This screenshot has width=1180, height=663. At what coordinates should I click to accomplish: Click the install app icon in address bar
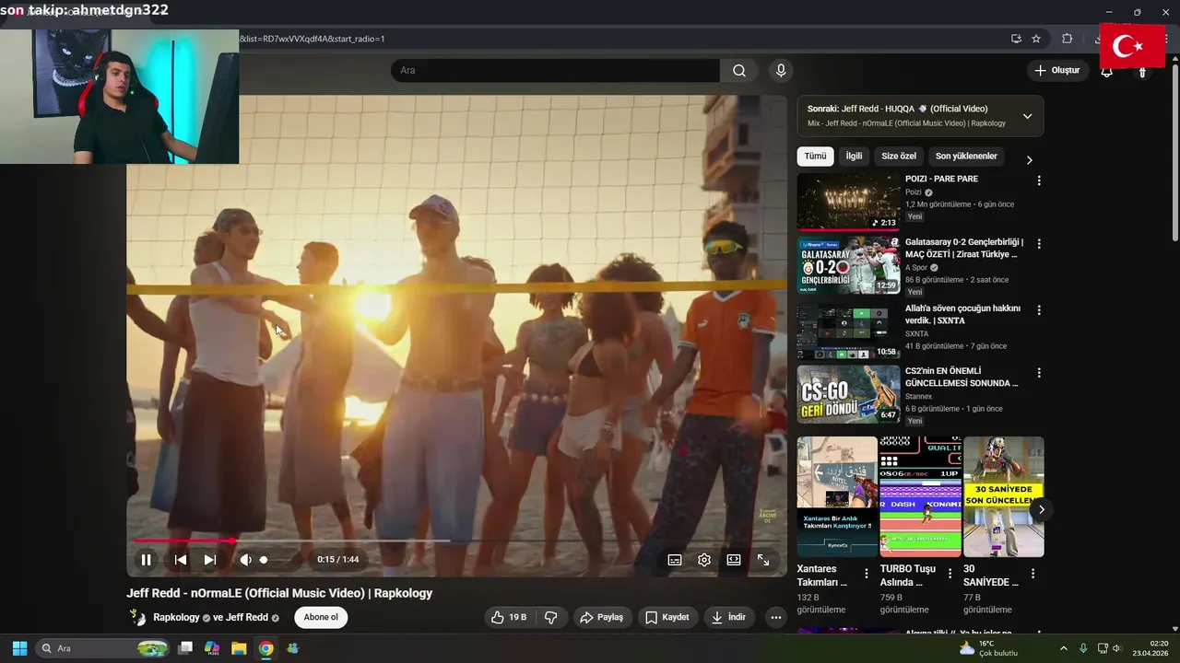click(x=1016, y=39)
